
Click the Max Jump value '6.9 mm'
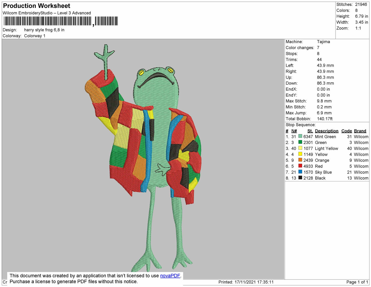click(x=324, y=113)
